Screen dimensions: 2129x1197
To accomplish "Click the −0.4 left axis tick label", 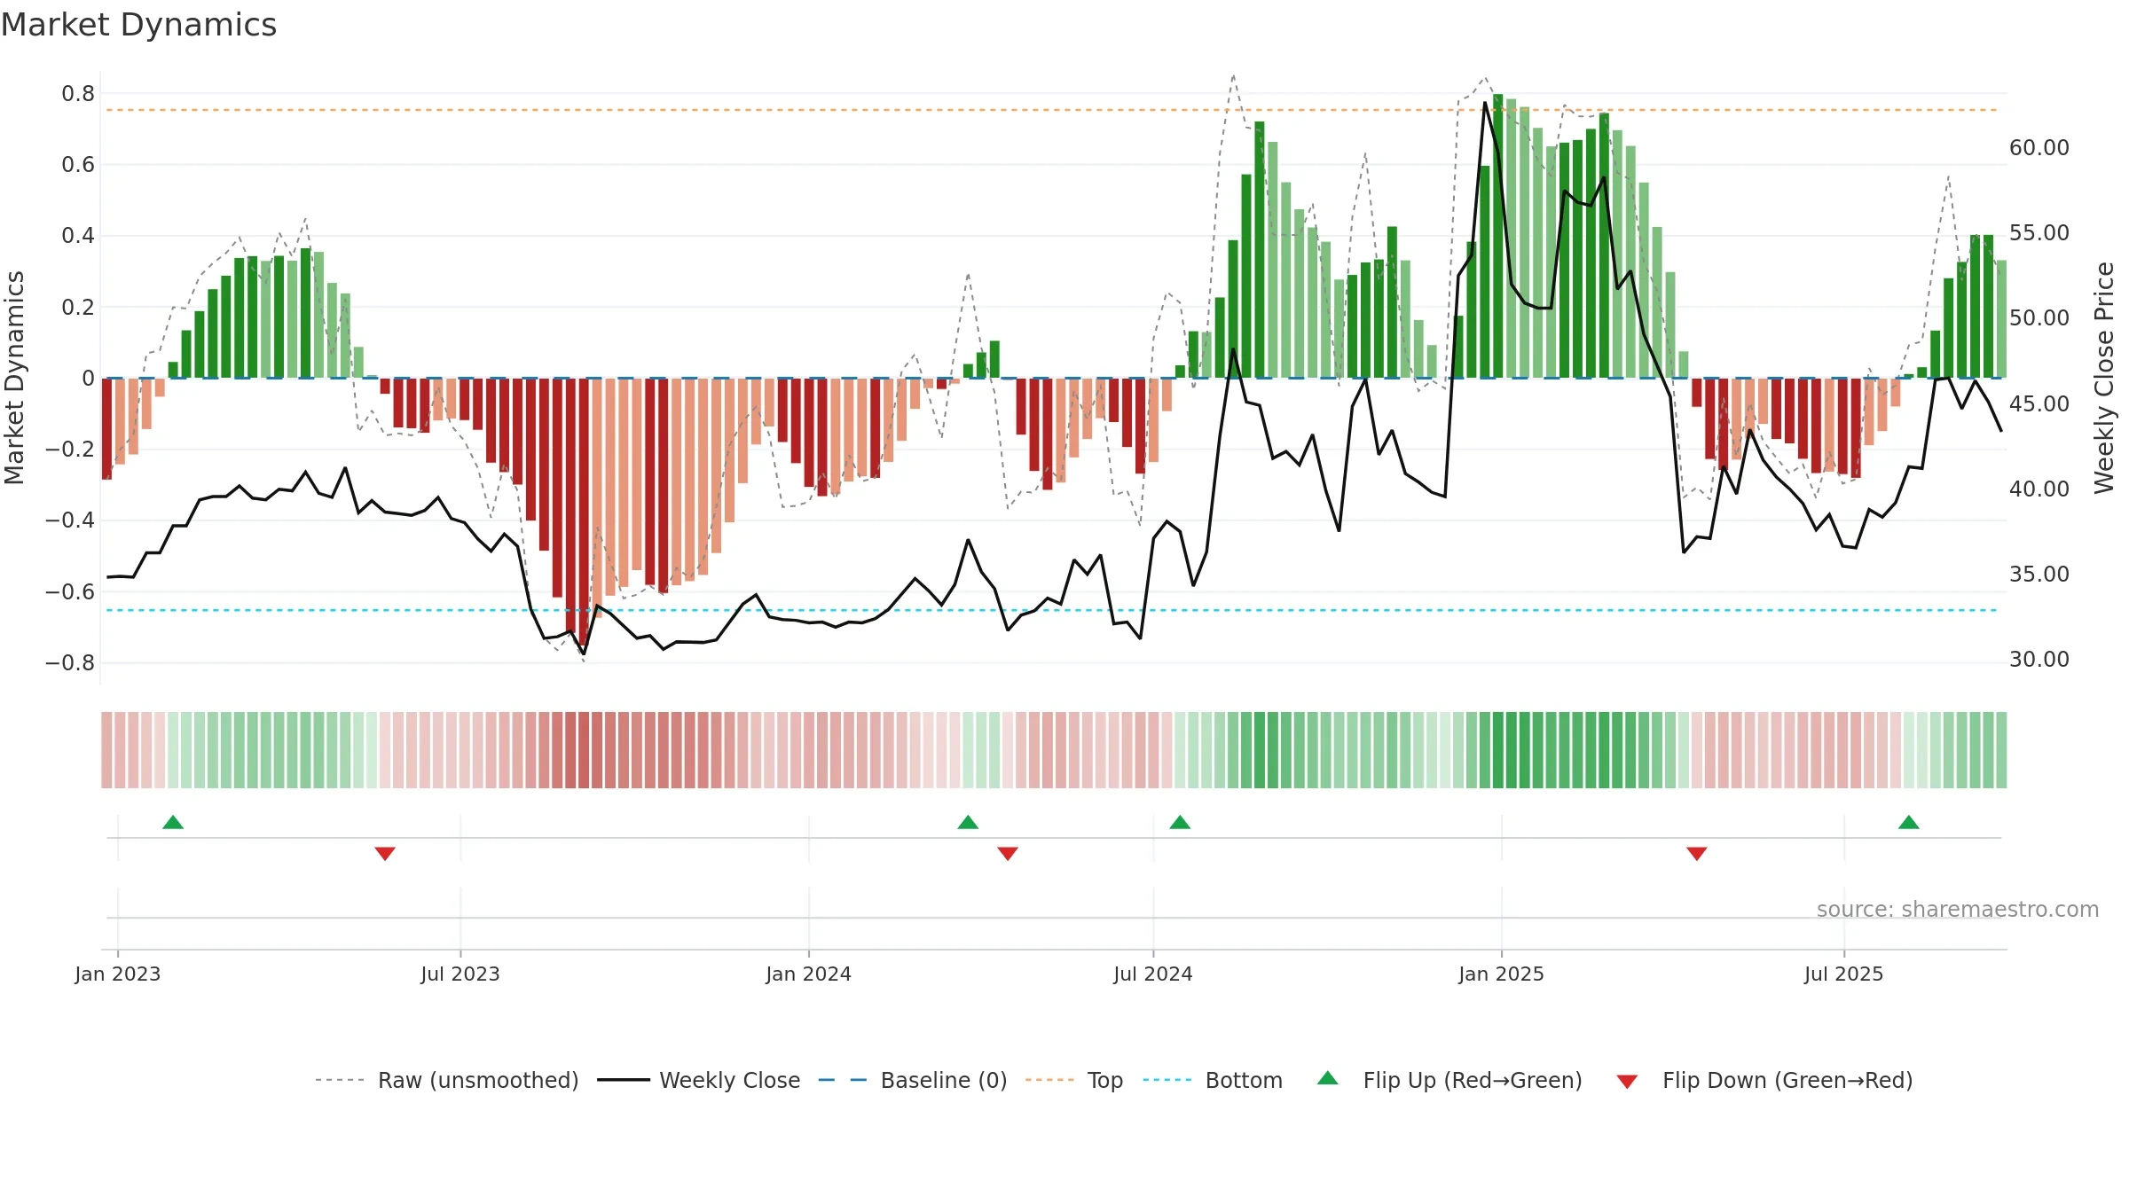I will coord(70,520).
